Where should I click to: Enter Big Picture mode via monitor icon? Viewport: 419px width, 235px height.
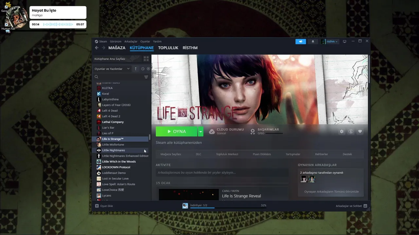pyautogui.click(x=344, y=41)
